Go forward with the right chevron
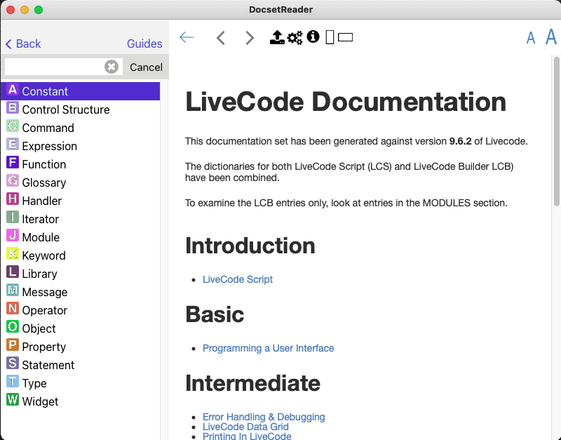This screenshot has height=440, width=561. click(250, 38)
